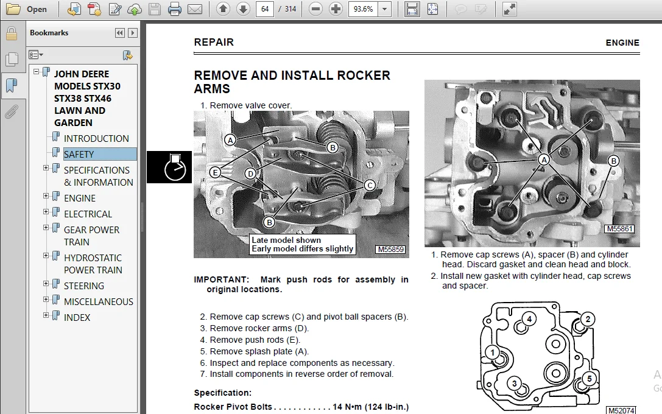This screenshot has width=662, height=414.
Task: Open the page thumbnails panel icon
Action: coord(12,59)
